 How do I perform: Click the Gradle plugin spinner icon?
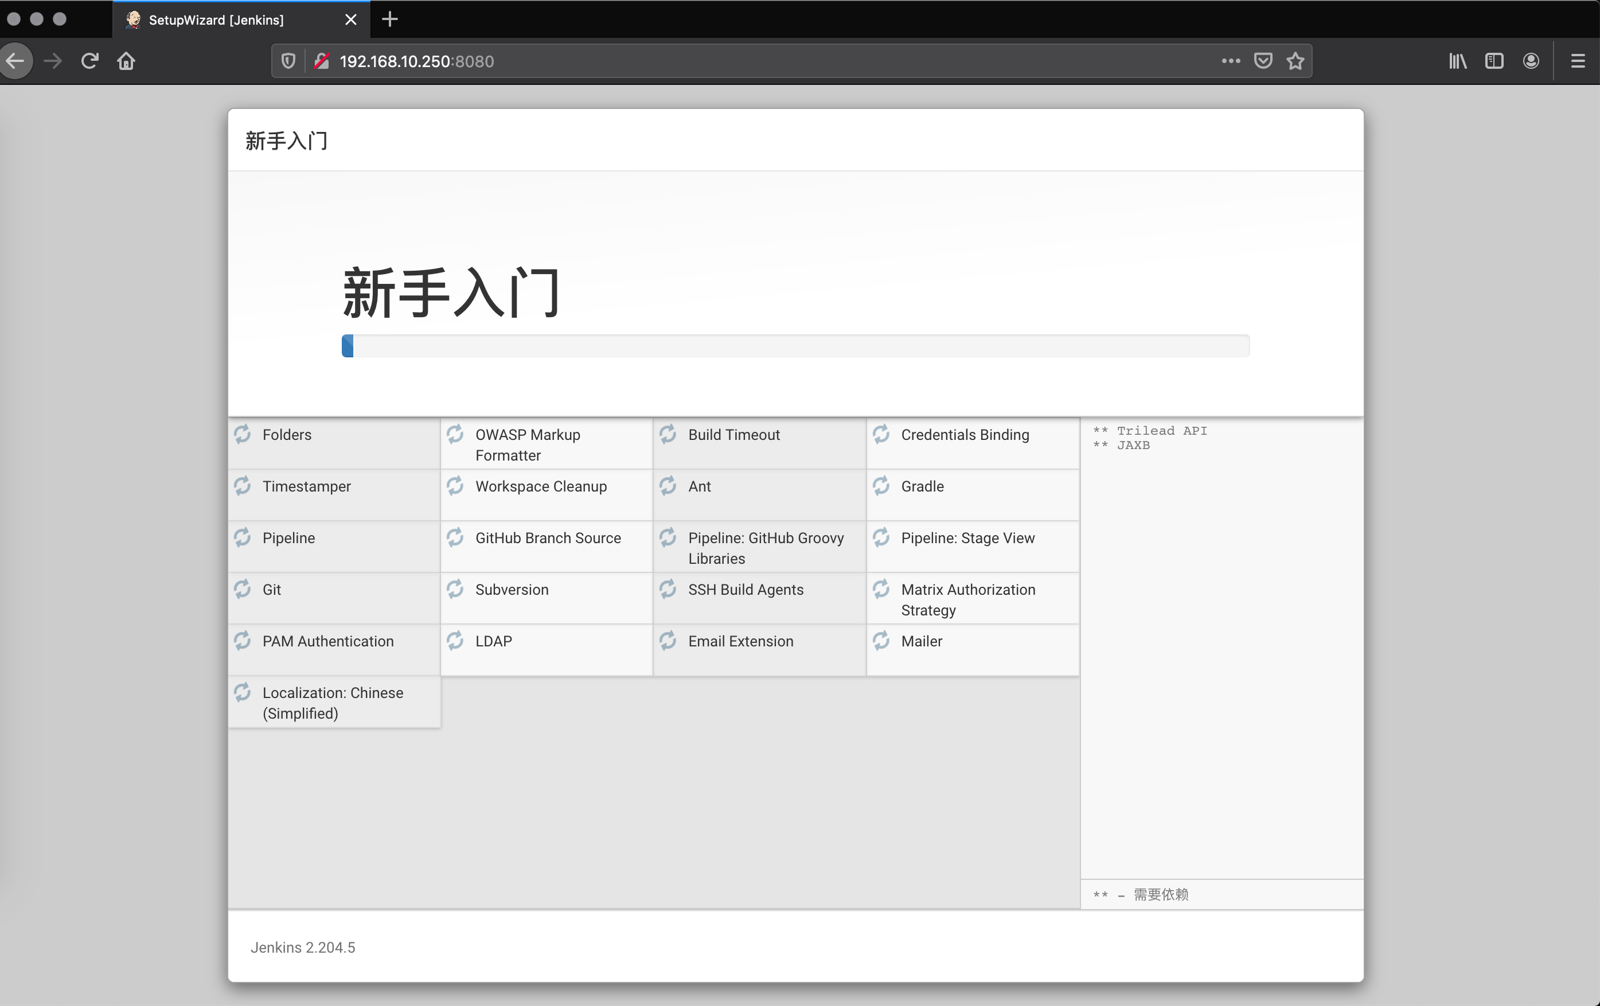click(x=881, y=486)
